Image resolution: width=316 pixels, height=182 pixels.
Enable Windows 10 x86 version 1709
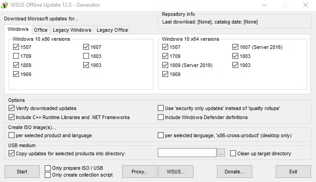pos(16,56)
